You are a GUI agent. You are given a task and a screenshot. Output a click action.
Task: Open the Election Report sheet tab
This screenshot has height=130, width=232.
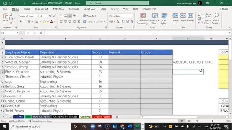pyautogui.click(x=102, y=117)
